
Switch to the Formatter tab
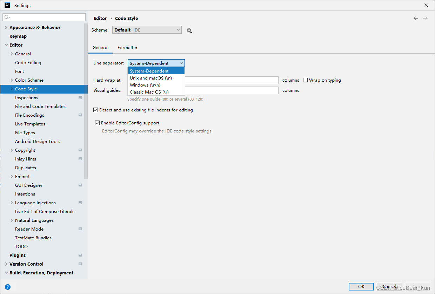pos(127,47)
